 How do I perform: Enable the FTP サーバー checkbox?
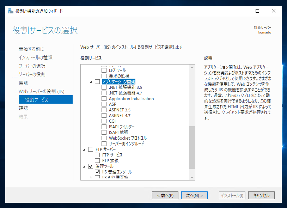tap(91, 149)
